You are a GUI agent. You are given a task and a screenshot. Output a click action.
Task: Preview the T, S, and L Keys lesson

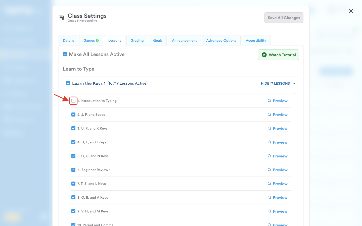pos(278,184)
